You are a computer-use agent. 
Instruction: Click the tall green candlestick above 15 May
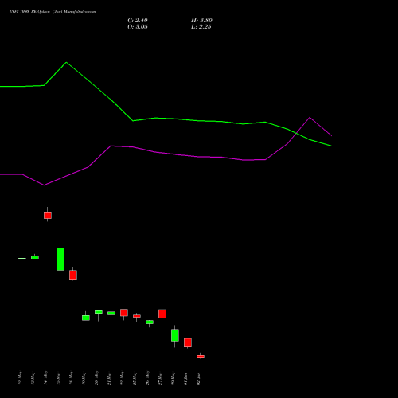tap(60, 259)
